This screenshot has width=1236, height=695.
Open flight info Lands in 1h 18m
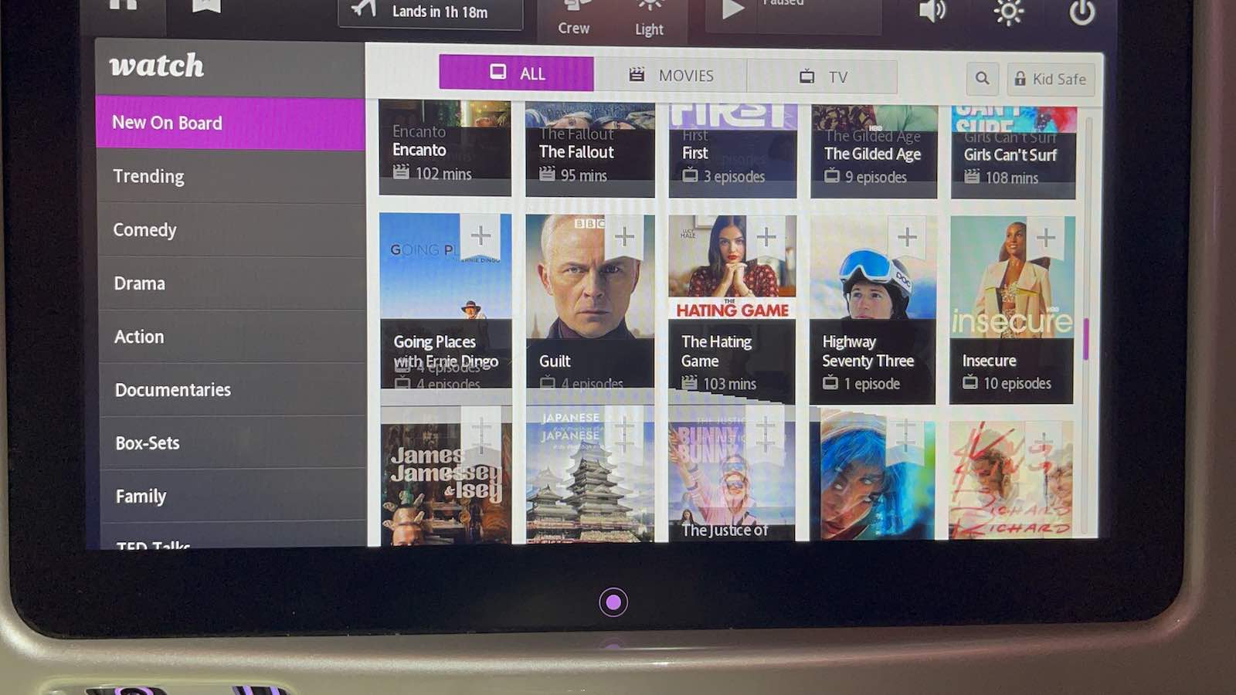point(430,12)
